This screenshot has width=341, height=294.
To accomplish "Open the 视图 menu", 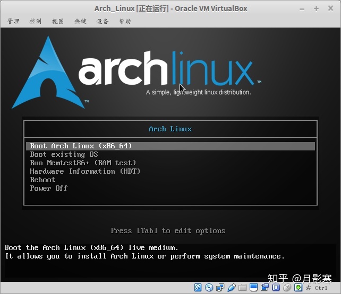I will pos(58,21).
